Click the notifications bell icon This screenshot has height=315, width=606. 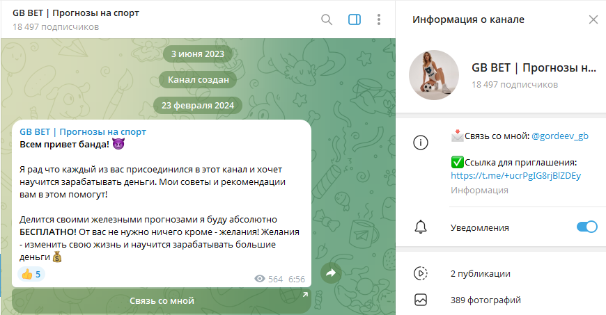click(x=421, y=227)
